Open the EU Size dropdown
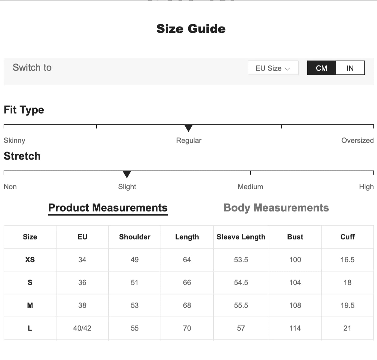377x360 pixels. 273,68
